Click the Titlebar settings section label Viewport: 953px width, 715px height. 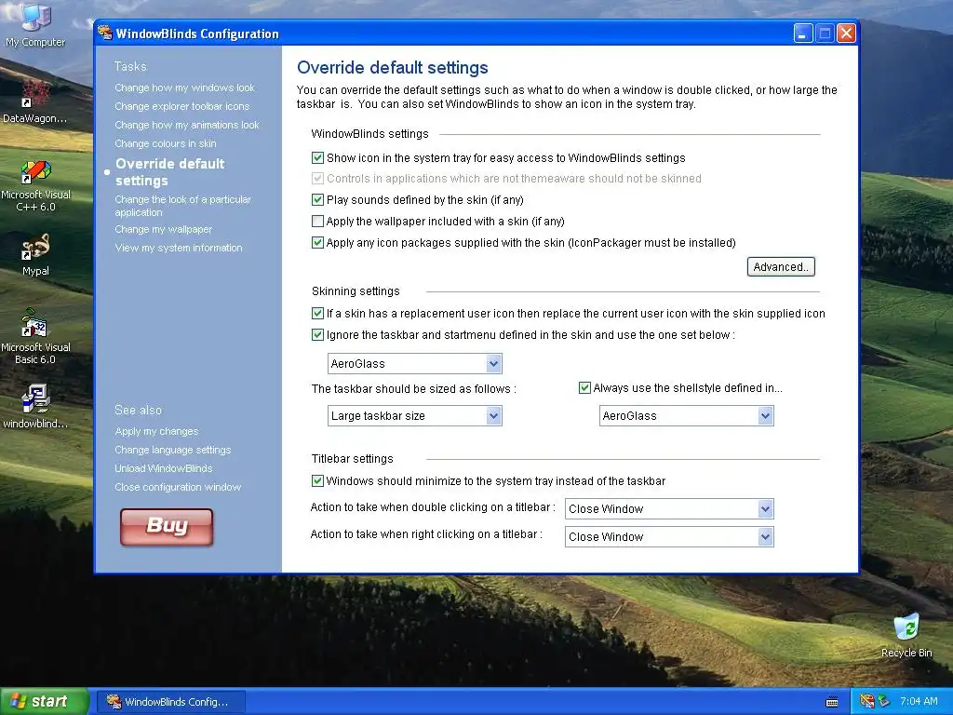click(353, 458)
